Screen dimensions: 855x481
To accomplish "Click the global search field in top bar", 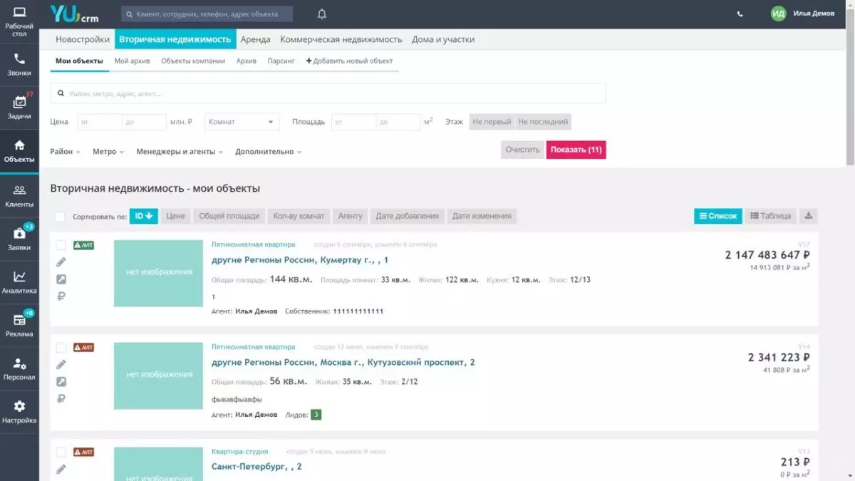I will coord(207,14).
